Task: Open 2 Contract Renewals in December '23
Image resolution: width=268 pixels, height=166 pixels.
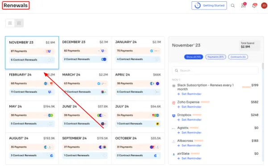Action: pos(85,59)
